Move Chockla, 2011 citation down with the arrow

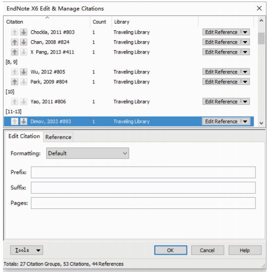24,32
